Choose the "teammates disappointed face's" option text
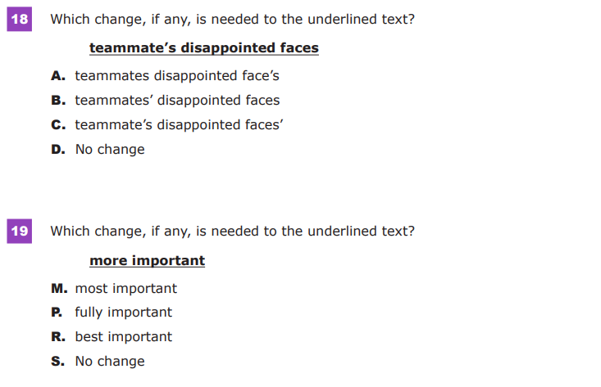 (177, 76)
